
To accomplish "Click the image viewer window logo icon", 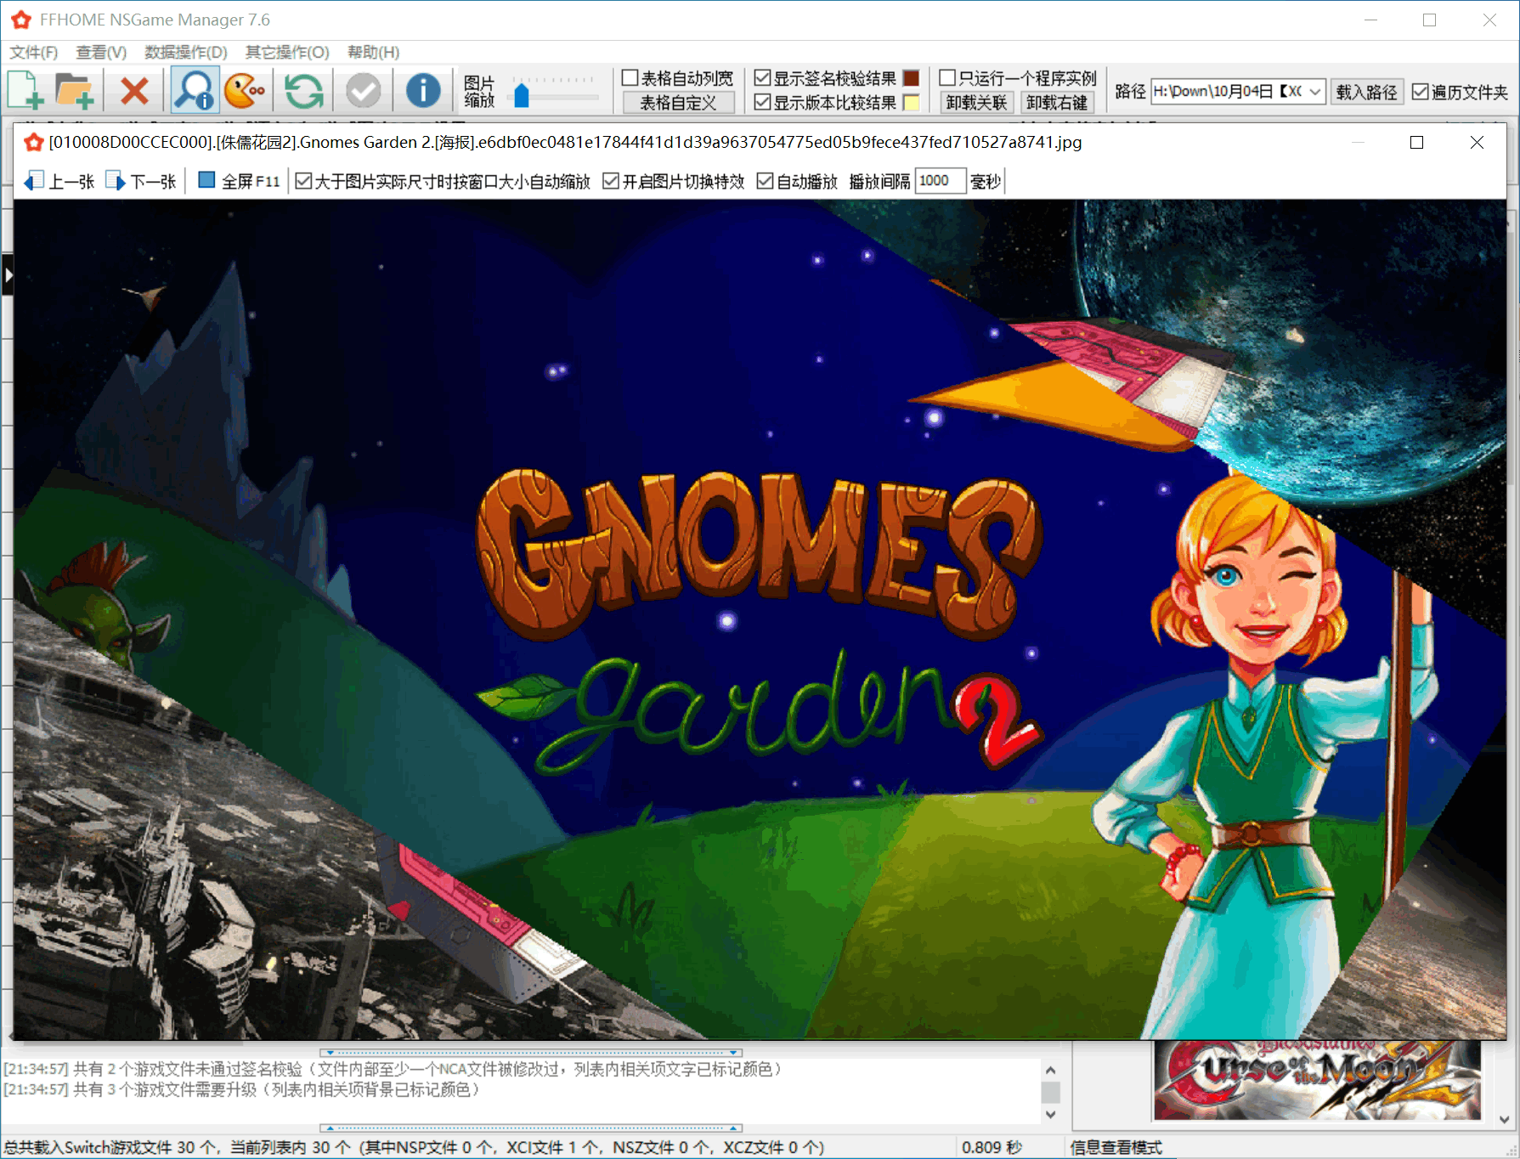I will 33,142.
